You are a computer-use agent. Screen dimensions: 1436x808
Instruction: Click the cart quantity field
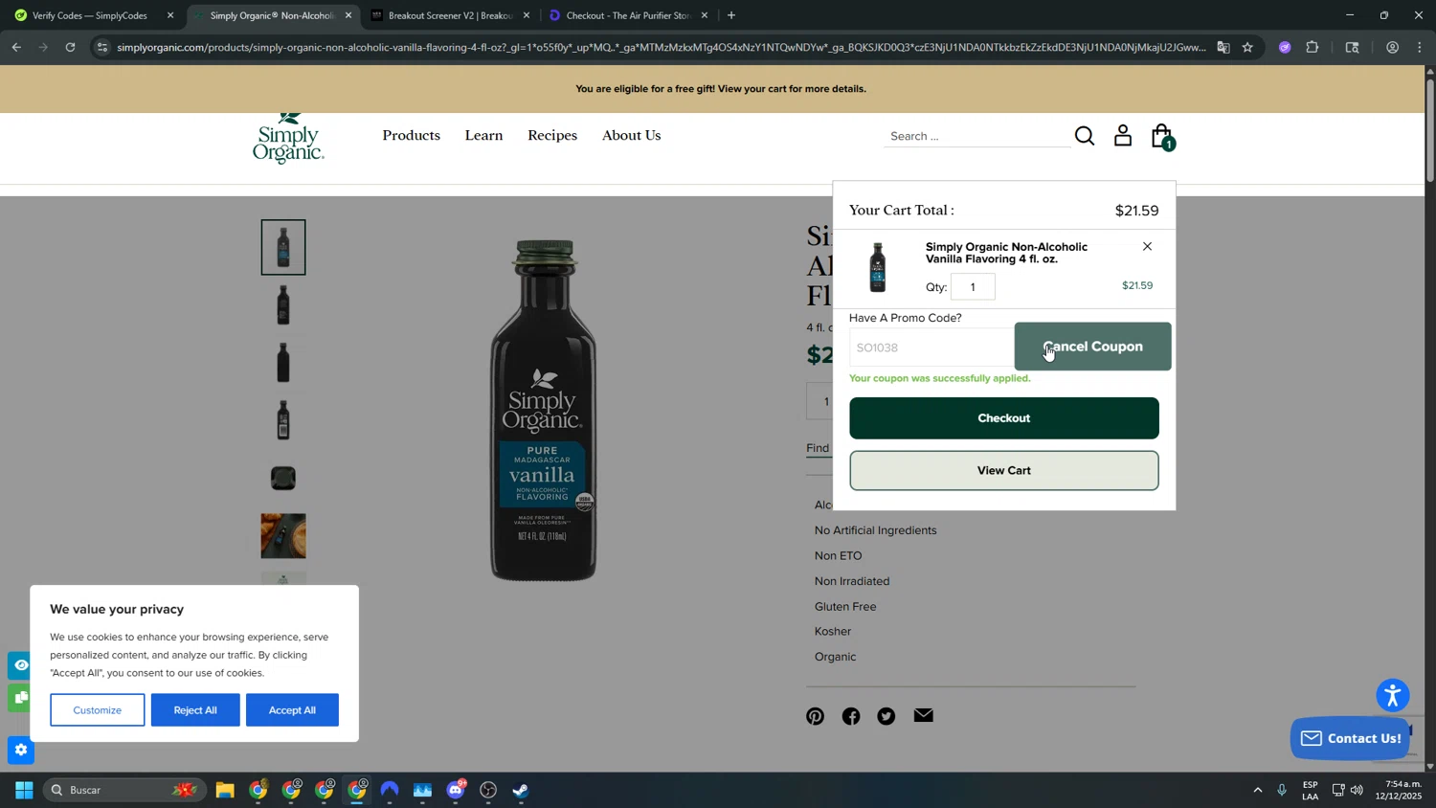tap(973, 286)
